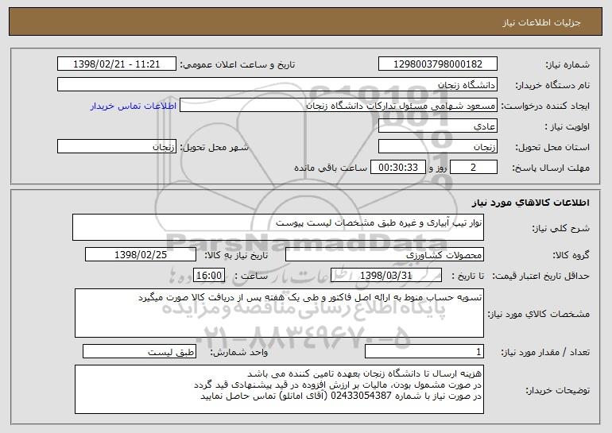Select the label مشخصات کالای مورد نیاز
The image size is (612, 433).
tap(539, 314)
